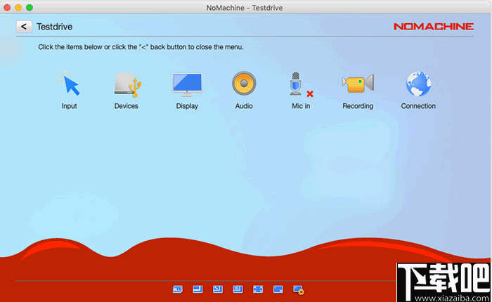Click the green zoom window button

(x=30, y=8)
